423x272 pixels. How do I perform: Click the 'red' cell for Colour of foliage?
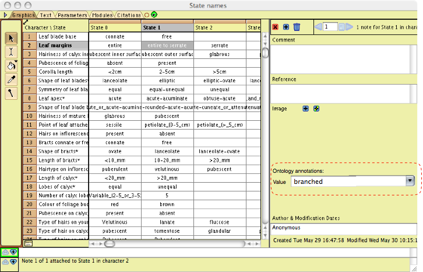tap(115, 204)
